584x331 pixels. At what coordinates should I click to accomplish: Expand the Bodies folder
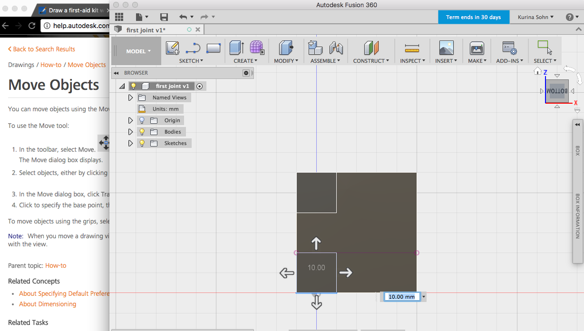(131, 132)
